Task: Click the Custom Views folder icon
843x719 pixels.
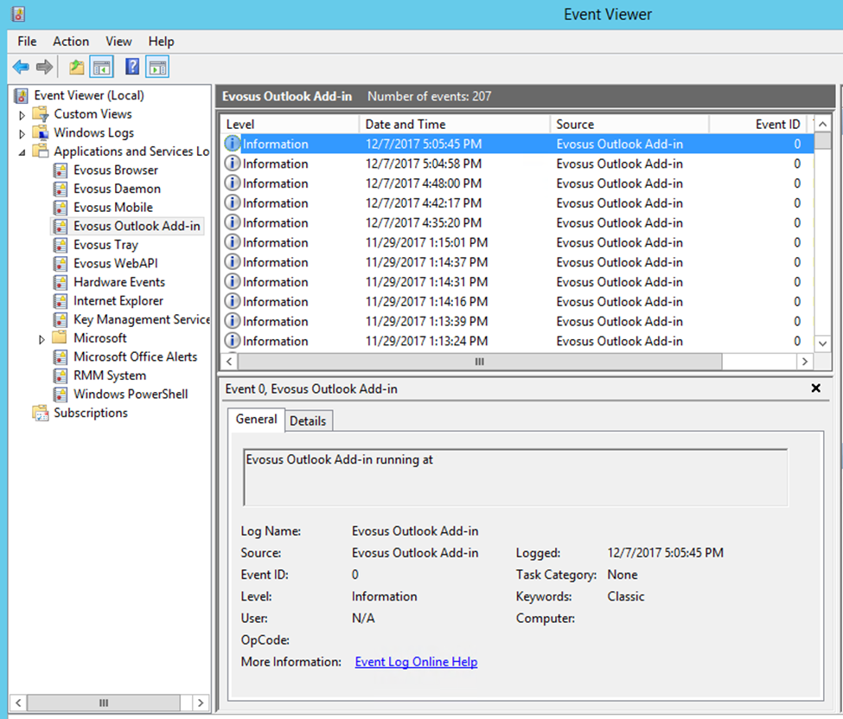Action: pyautogui.click(x=41, y=114)
